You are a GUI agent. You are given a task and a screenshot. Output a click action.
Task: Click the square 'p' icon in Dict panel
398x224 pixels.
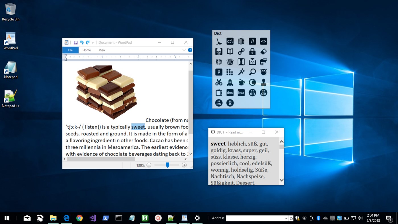click(x=219, y=72)
